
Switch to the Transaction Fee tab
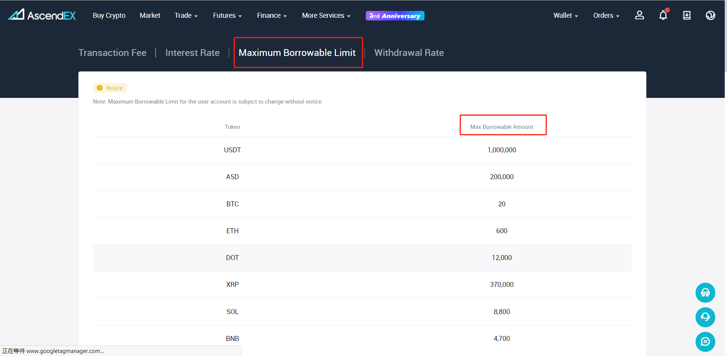pyautogui.click(x=112, y=53)
